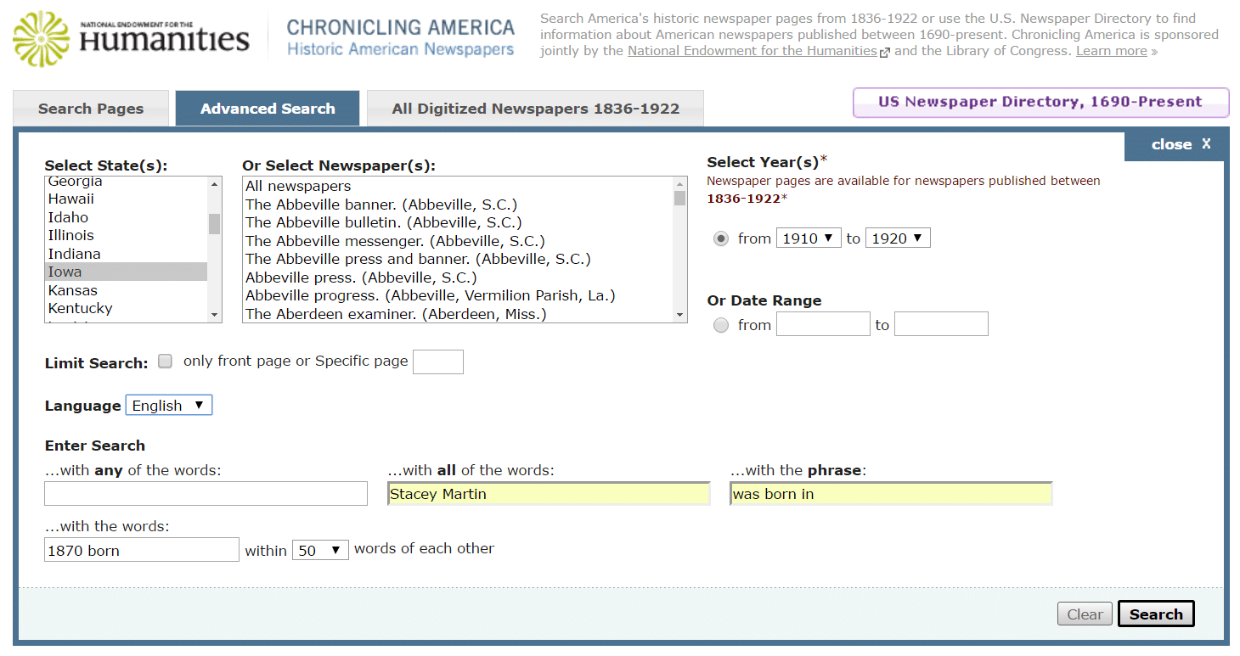Select The Abbeville banner newspaper

458,205
